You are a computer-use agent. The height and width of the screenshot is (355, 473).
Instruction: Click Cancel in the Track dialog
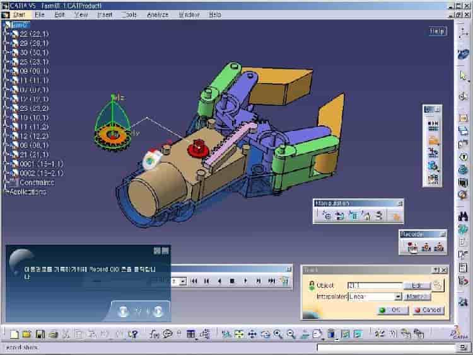[x=428, y=310]
